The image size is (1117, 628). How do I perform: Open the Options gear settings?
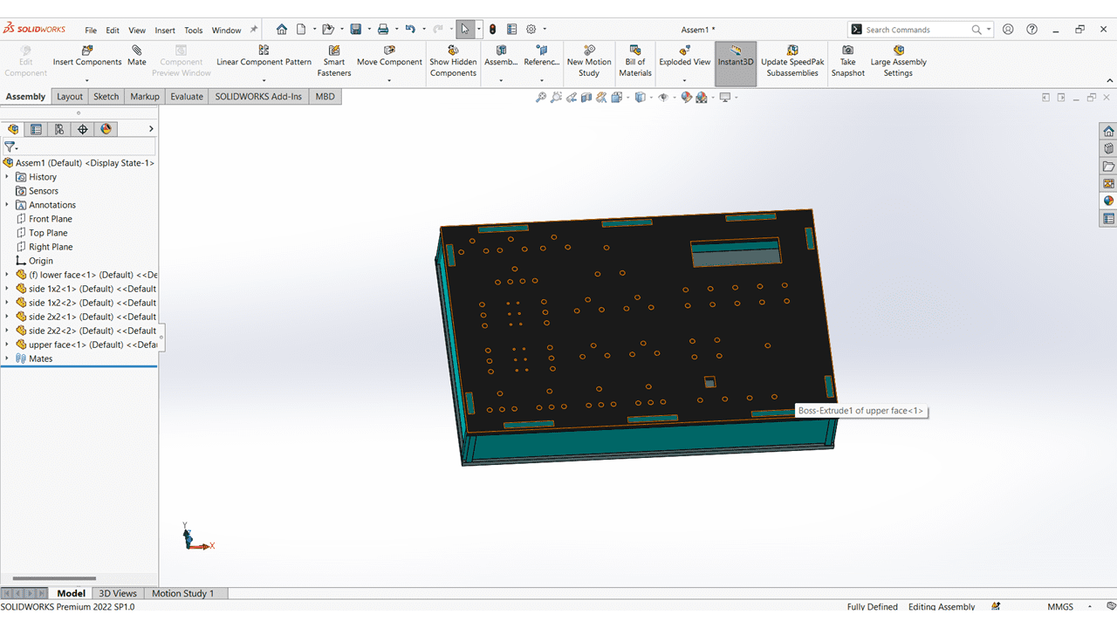[x=531, y=29]
